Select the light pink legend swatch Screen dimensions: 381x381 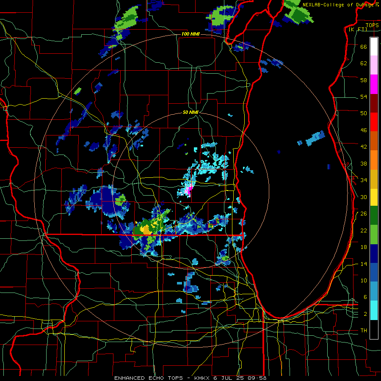(374, 65)
